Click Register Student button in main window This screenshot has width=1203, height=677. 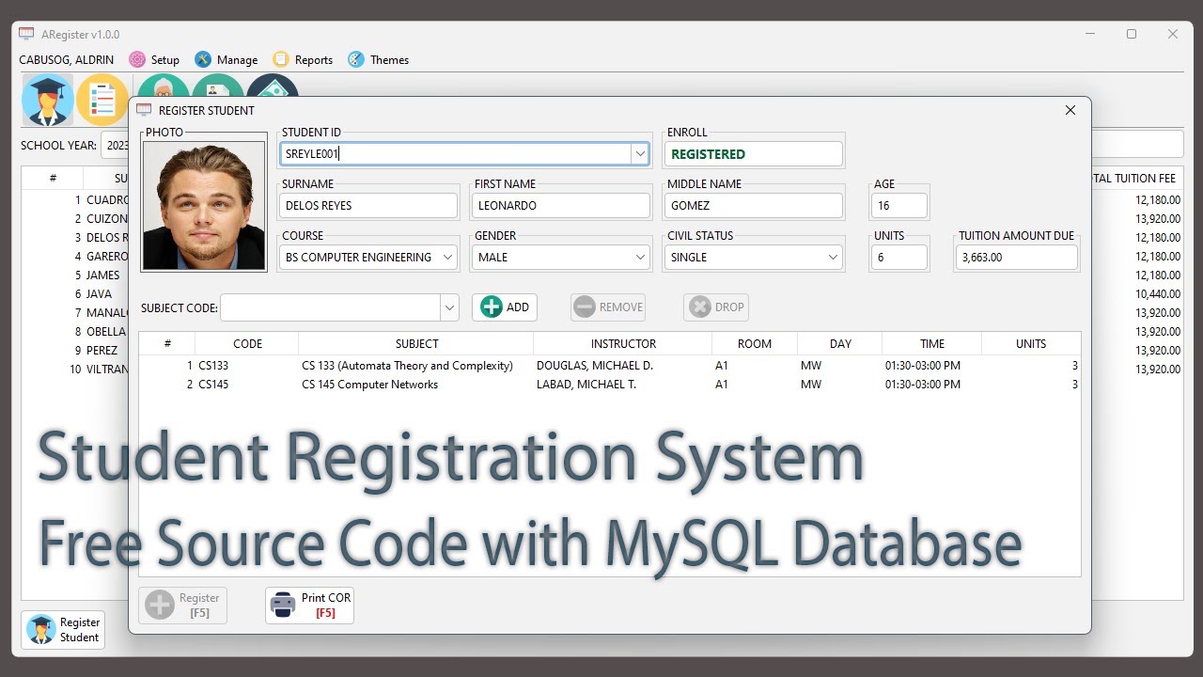pyautogui.click(x=63, y=630)
